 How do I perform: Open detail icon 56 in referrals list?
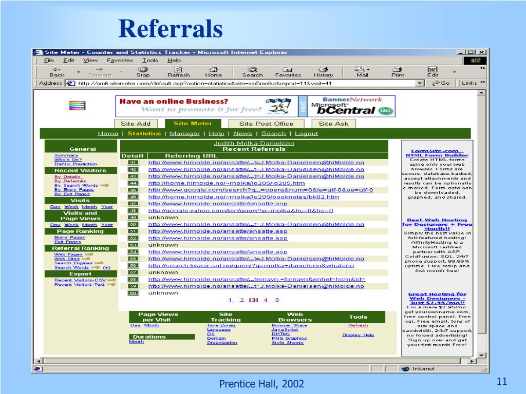[133, 266]
